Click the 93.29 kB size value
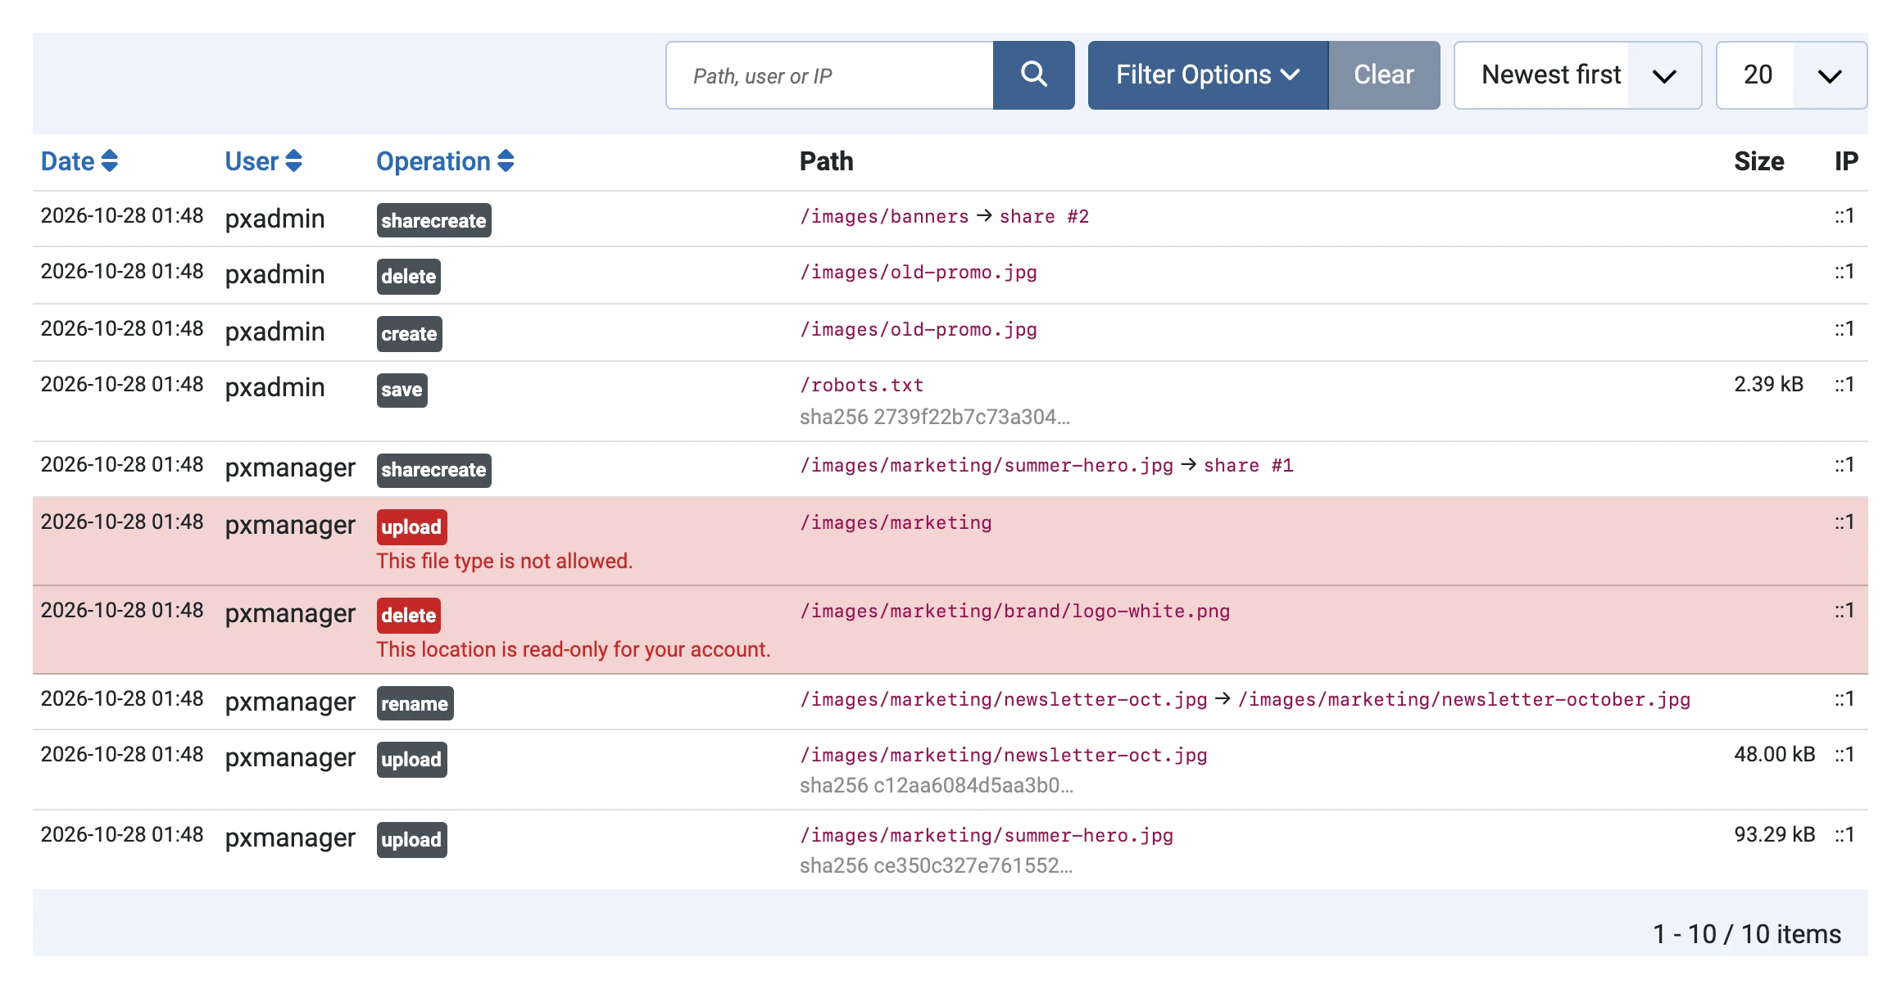The height and width of the screenshot is (989, 1901). (x=1774, y=834)
